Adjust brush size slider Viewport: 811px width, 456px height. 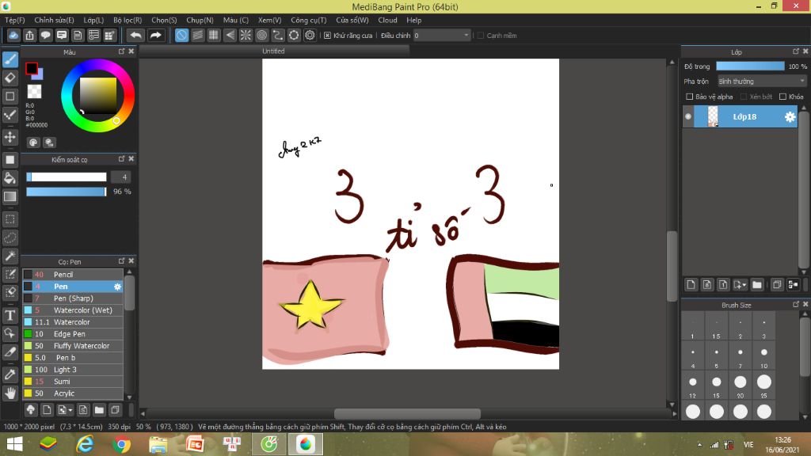[67, 177]
